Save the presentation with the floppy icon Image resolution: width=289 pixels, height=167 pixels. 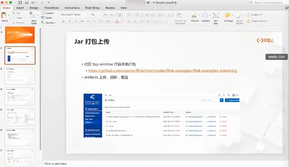[27, 3]
